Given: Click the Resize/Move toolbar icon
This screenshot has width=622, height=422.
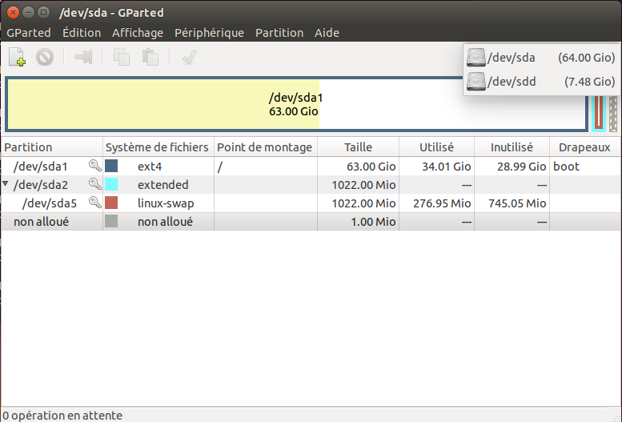Looking at the screenshot, I should (x=83, y=57).
